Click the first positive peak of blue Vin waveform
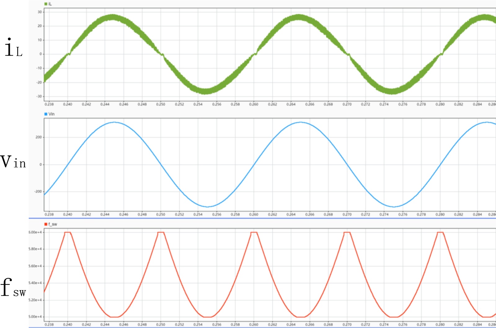496x328 pixels. click(x=114, y=122)
